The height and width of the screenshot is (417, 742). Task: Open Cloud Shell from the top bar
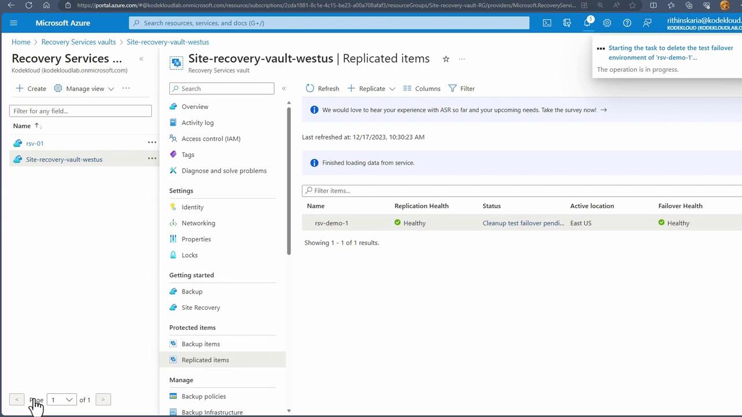click(547, 23)
